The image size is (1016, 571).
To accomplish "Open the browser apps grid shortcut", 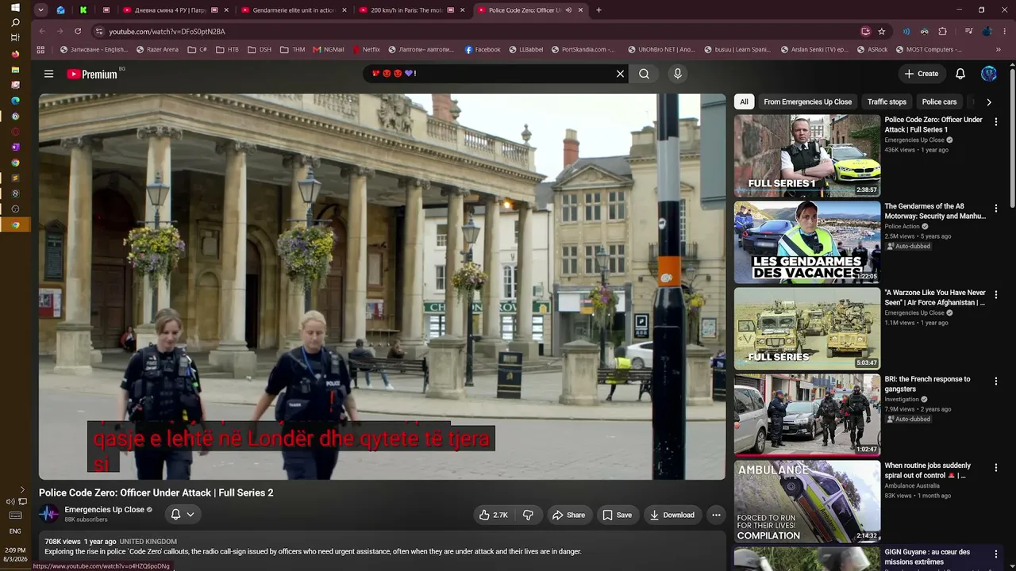I will pyautogui.click(x=40, y=49).
